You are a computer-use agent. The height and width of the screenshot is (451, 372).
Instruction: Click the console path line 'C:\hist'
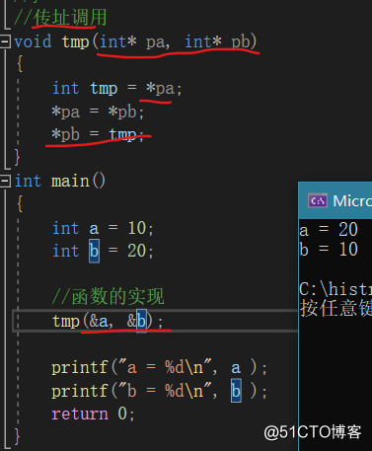[x=335, y=289]
